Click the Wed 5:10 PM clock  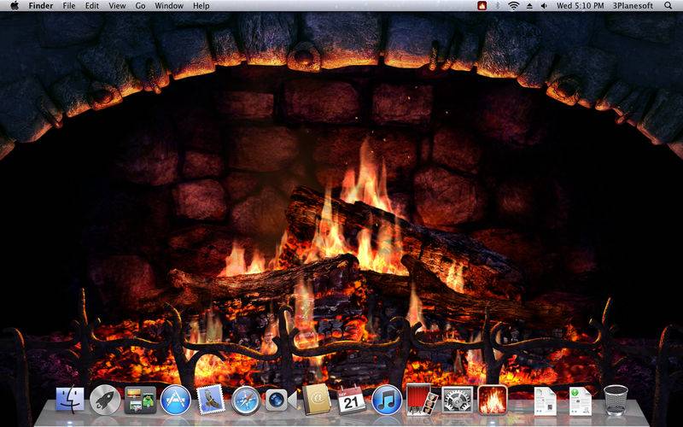tap(581, 6)
